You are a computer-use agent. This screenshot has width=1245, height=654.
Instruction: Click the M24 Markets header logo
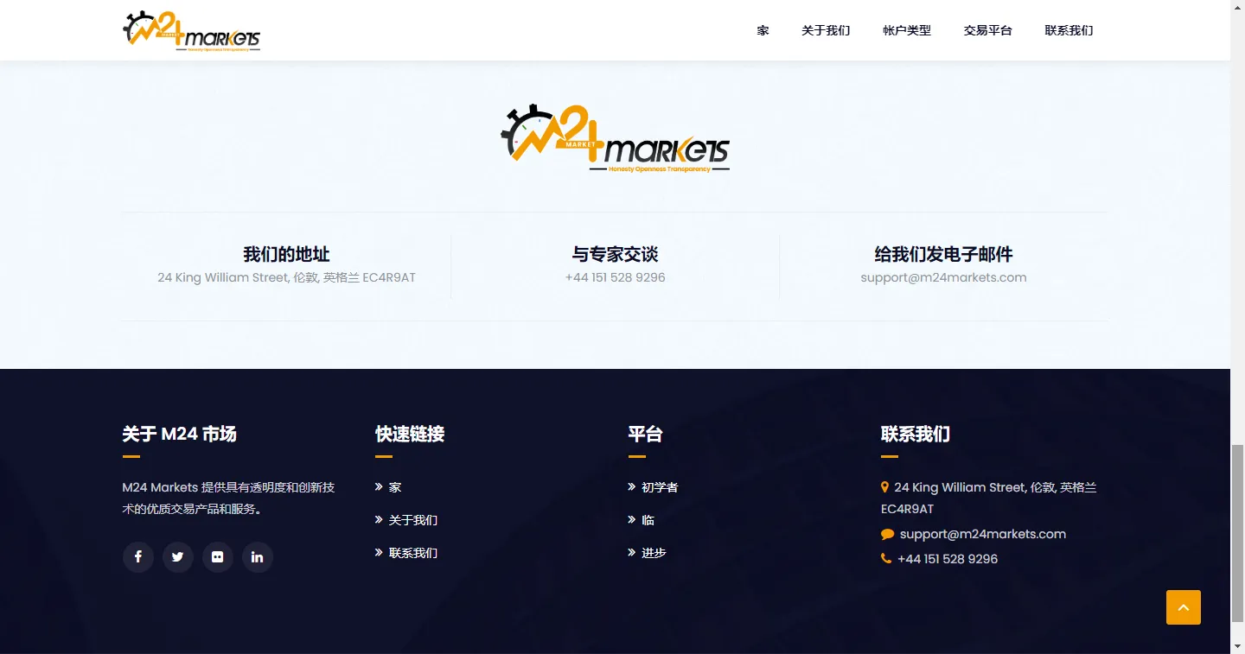tap(191, 31)
